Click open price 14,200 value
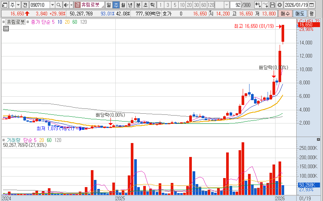Image resolution: width=323 pixels, height=201 pixels. 223,14
